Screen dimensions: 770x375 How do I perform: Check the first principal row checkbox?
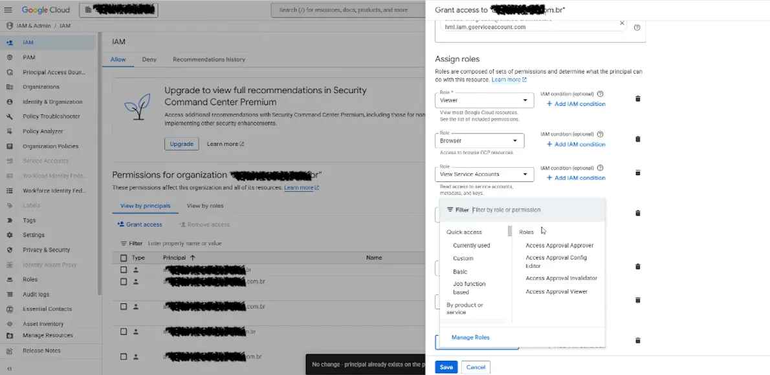pos(123,270)
